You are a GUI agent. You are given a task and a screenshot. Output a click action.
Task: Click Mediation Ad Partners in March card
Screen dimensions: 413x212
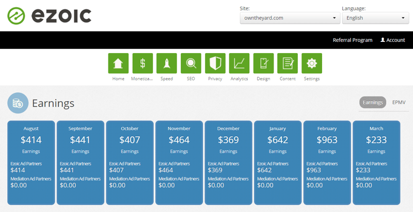[x=376, y=179]
